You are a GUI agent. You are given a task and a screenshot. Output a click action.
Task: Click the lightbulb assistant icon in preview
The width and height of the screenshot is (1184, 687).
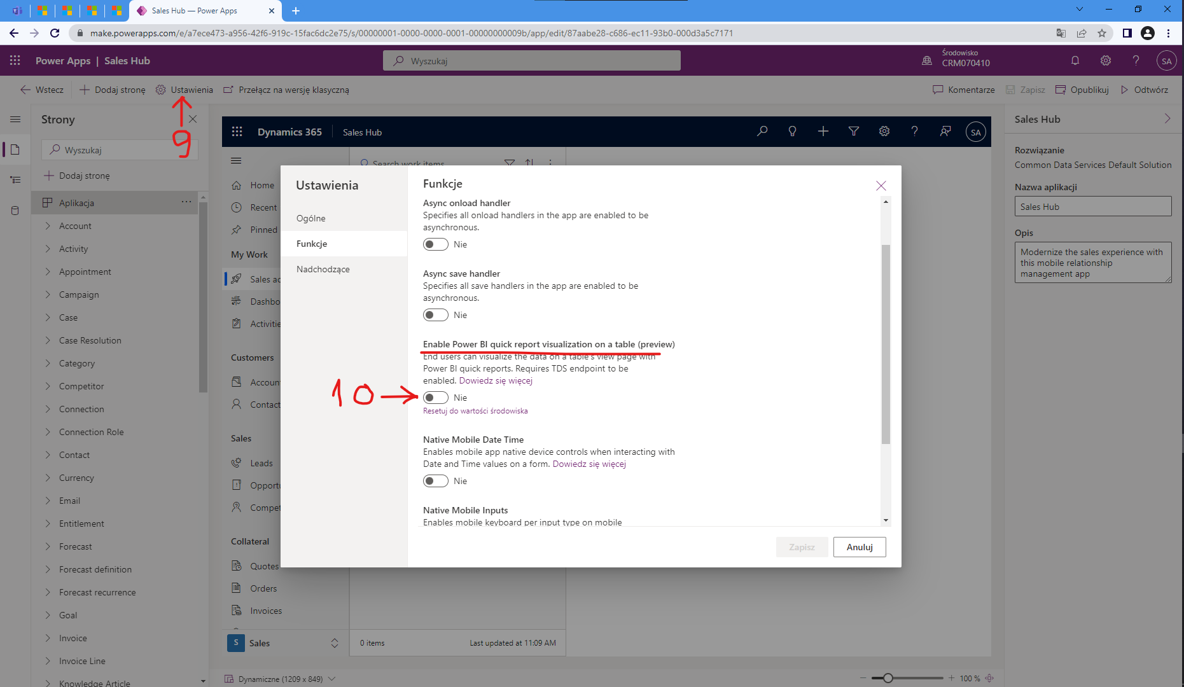(x=792, y=131)
